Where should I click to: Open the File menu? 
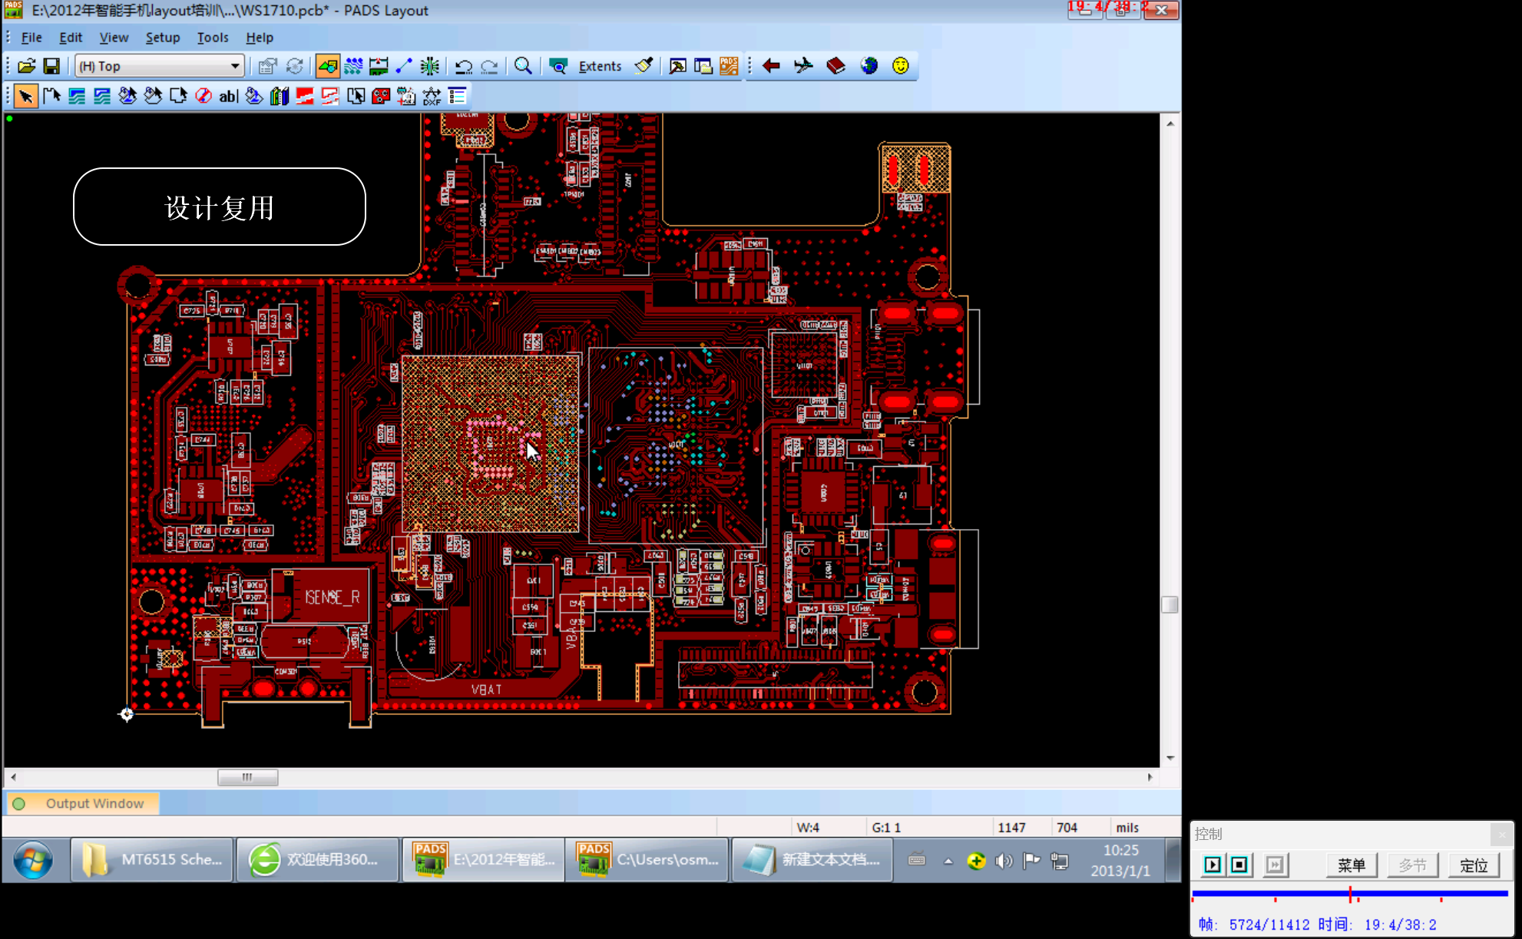(x=31, y=37)
